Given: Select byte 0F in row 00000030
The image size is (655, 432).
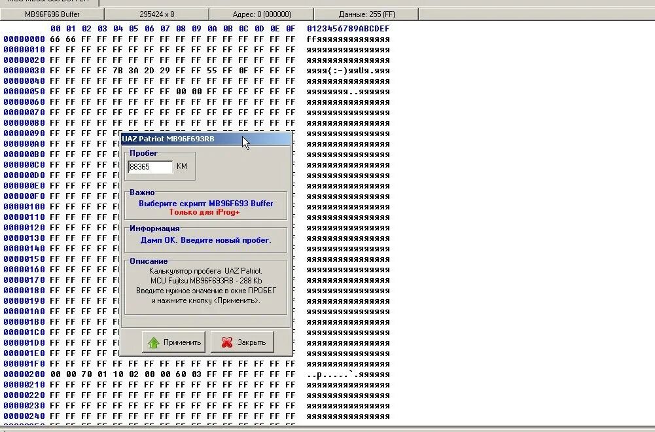Looking at the screenshot, I should tap(243, 71).
